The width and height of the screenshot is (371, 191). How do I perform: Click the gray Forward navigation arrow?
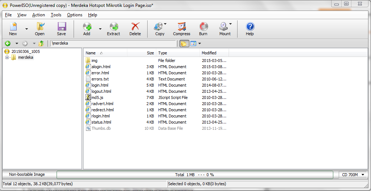[25, 43]
